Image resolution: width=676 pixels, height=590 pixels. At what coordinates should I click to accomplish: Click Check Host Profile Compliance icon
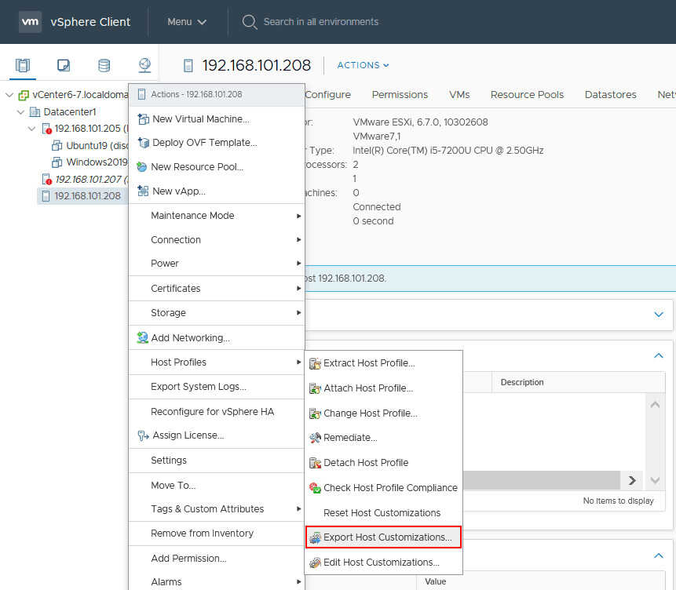point(315,488)
